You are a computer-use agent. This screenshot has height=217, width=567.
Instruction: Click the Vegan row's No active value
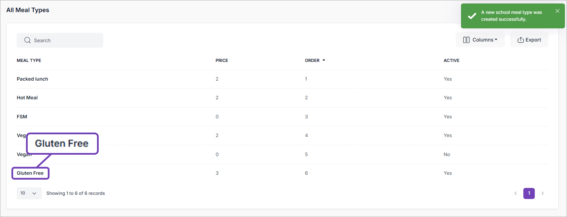tap(447, 154)
